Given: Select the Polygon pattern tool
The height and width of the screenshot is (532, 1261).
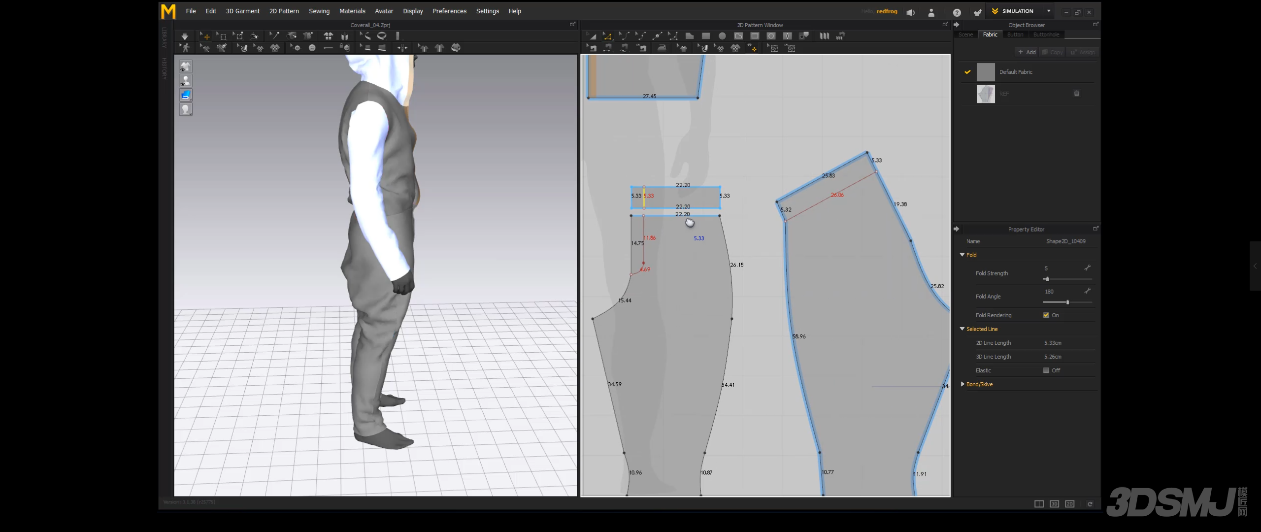Looking at the screenshot, I should [x=690, y=36].
